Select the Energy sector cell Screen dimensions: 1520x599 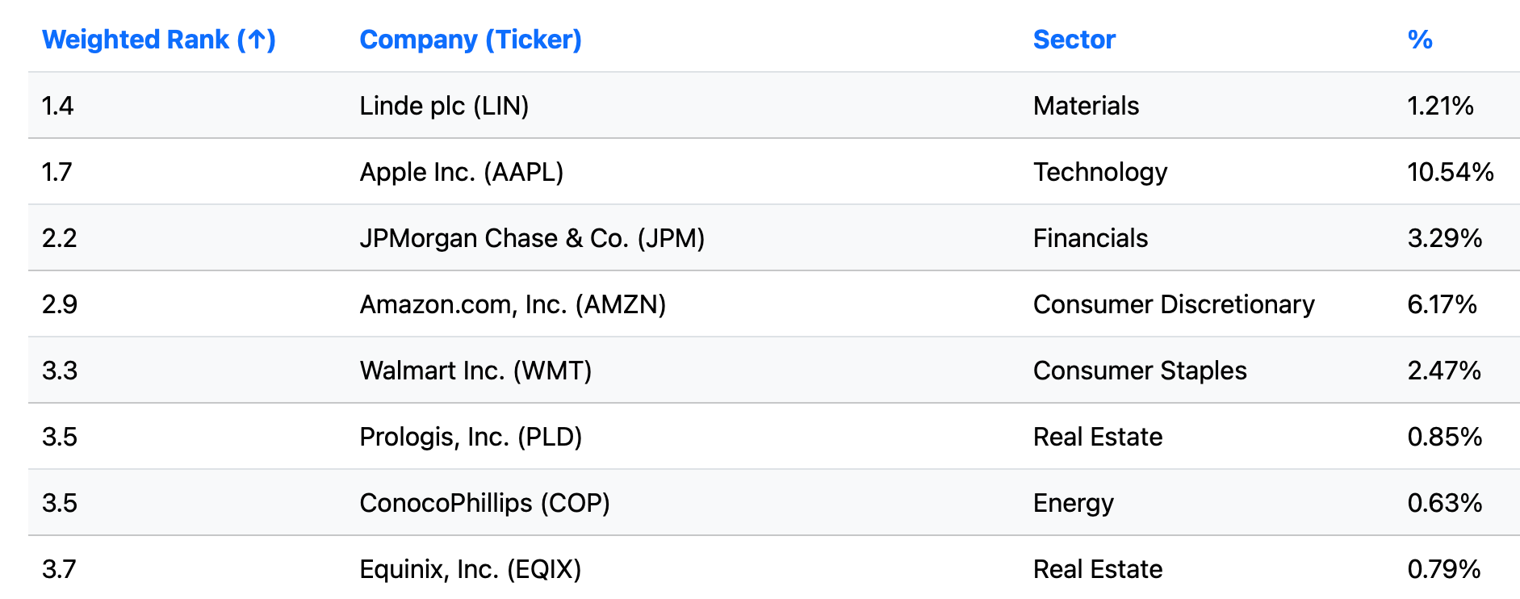[x=1074, y=503]
